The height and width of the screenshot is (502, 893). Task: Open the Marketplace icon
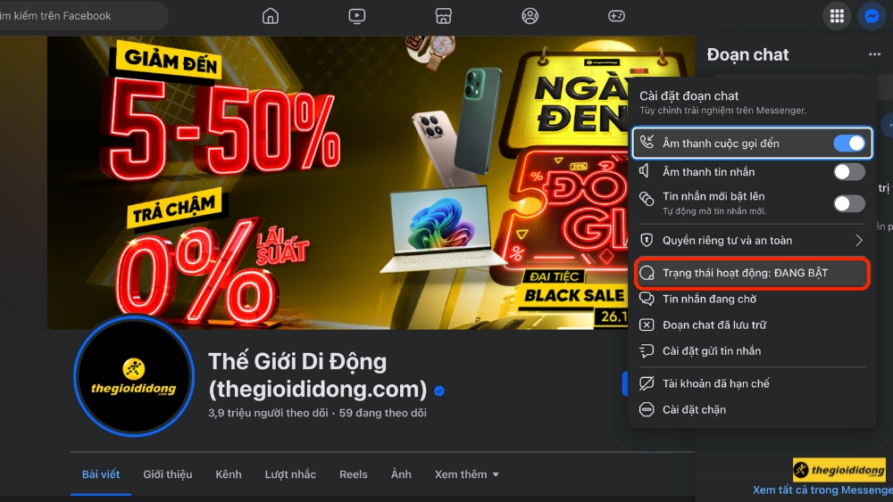coord(444,16)
